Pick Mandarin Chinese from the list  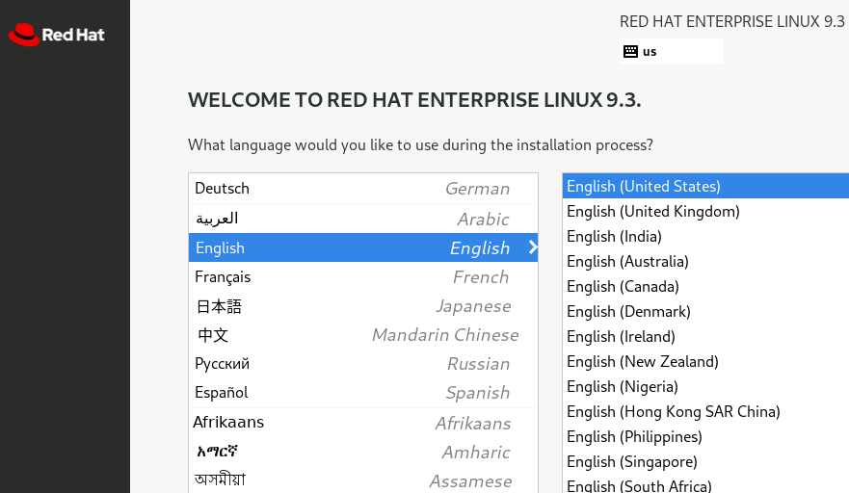[x=362, y=335]
